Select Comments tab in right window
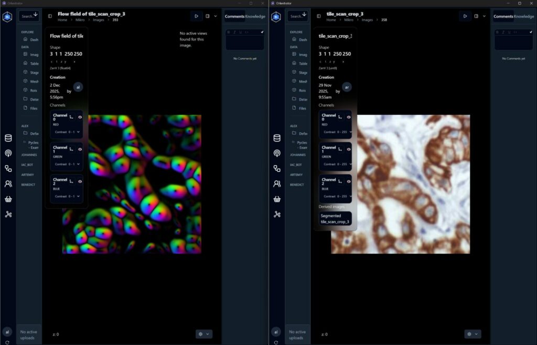537x345 pixels. [503, 16]
